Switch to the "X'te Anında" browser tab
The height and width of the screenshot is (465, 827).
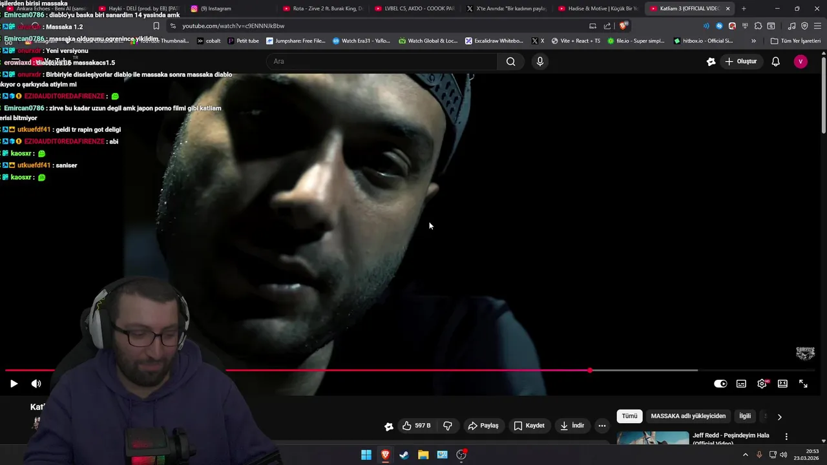coord(506,8)
